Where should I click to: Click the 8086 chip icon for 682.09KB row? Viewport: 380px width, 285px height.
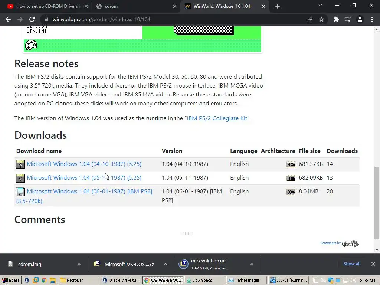tap(291, 178)
